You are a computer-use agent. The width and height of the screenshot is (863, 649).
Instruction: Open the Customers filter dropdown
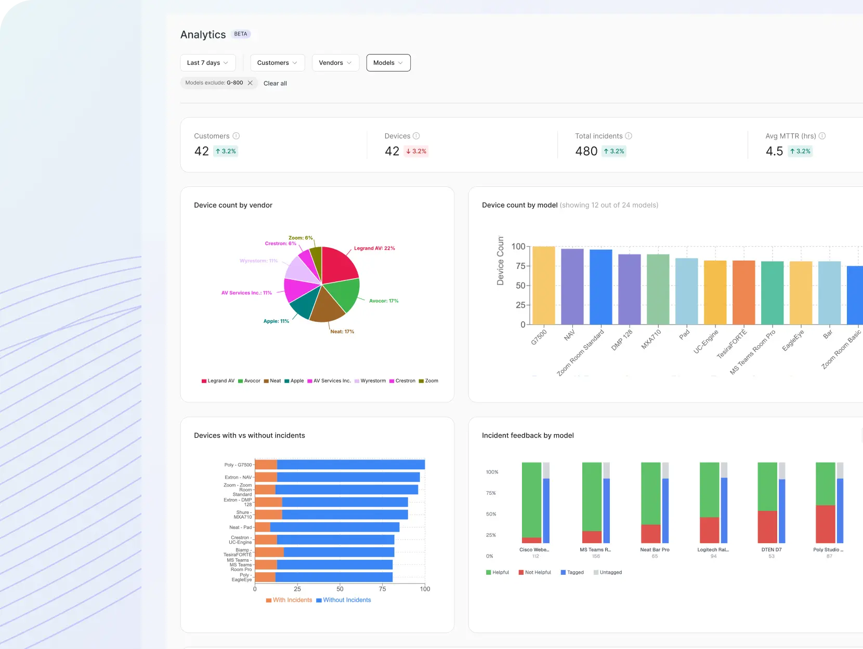tap(278, 63)
